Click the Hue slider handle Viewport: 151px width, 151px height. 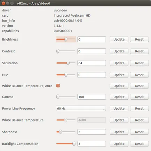[66, 75]
